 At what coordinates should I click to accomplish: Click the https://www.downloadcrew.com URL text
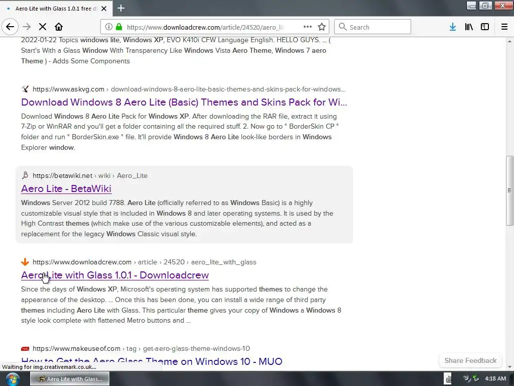point(82,262)
